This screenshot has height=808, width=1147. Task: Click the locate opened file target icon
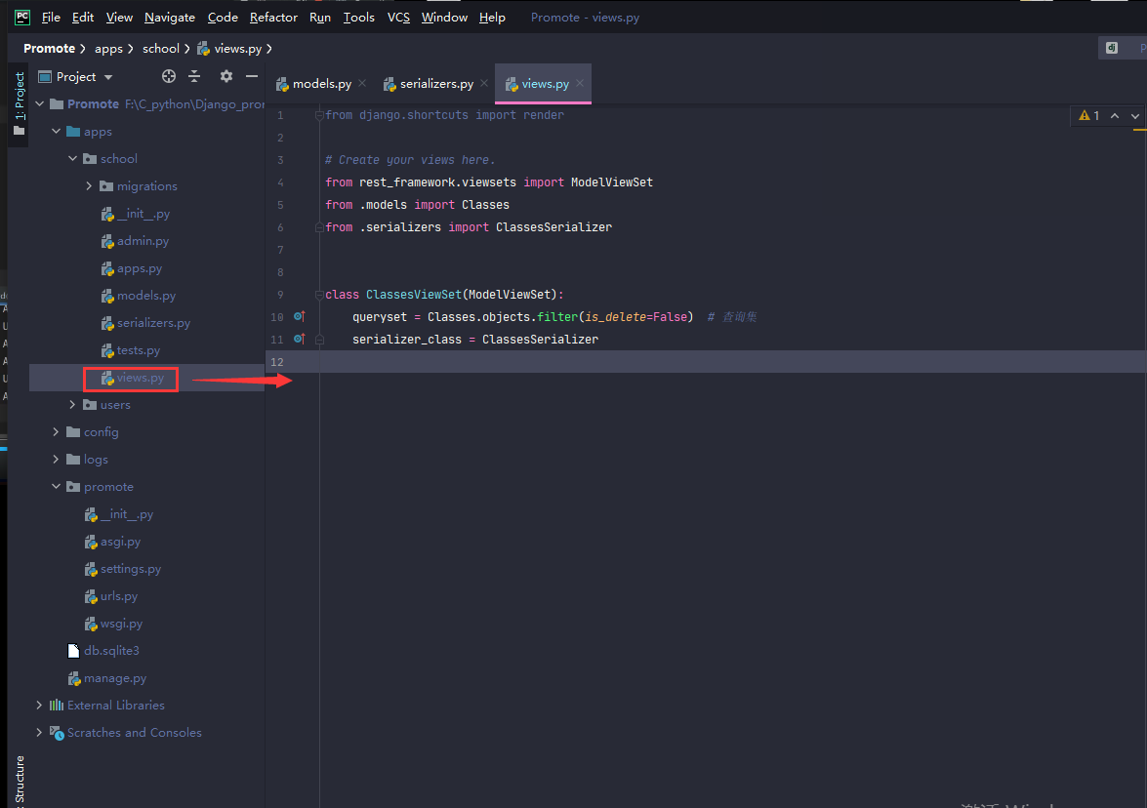(x=169, y=77)
